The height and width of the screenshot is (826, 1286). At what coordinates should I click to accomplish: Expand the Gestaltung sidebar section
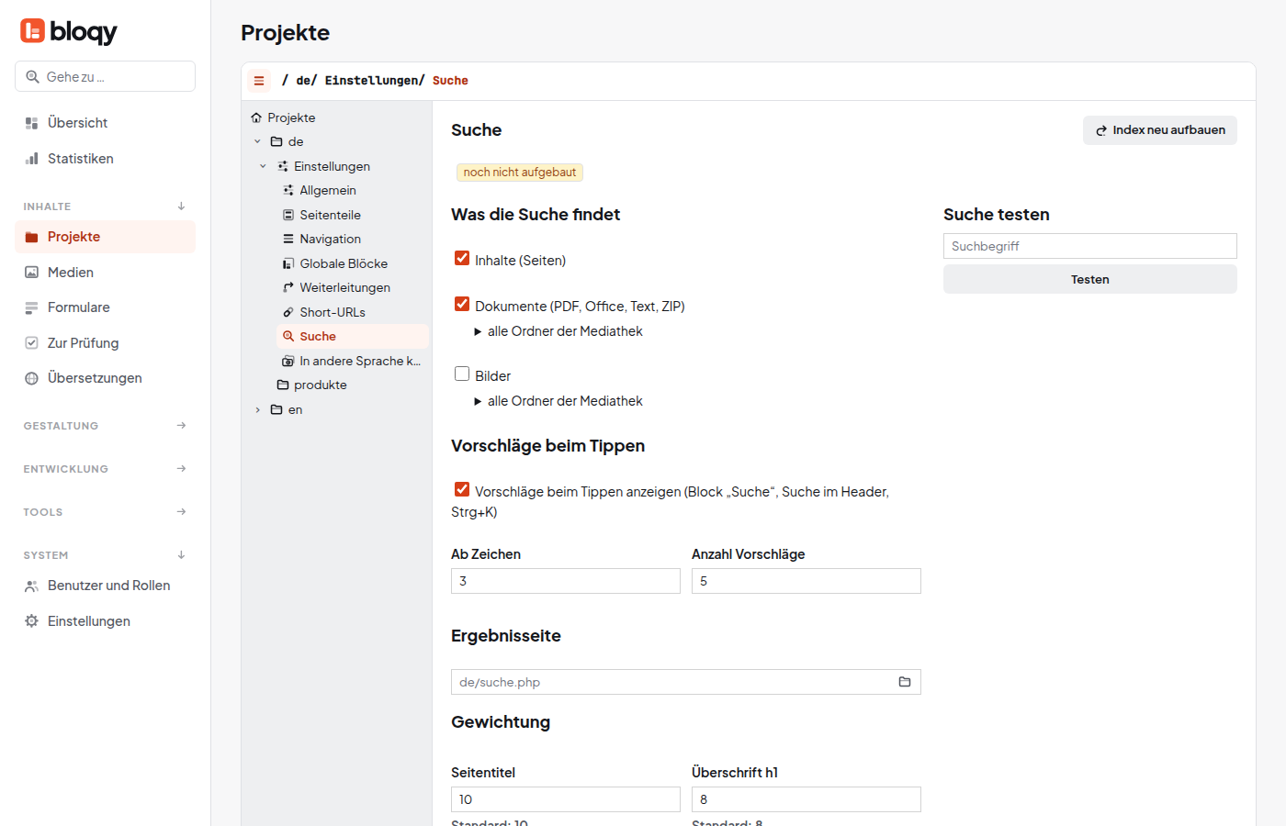pyautogui.click(x=105, y=426)
